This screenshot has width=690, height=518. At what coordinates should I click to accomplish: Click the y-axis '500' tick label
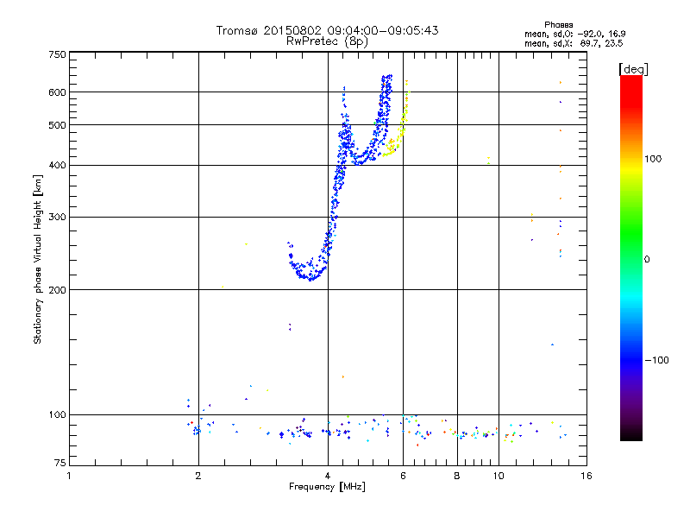coord(57,125)
